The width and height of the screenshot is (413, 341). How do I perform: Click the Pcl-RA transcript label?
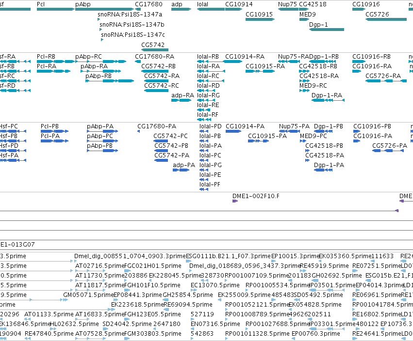[47, 66]
